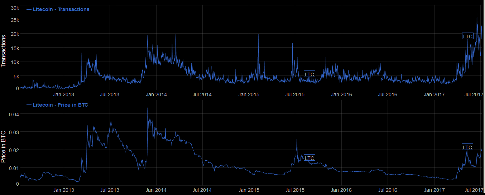Click the LTC annotation near Jul 2015 on Transactions chart
Viewport: 485px width, 195px height.
coord(309,74)
